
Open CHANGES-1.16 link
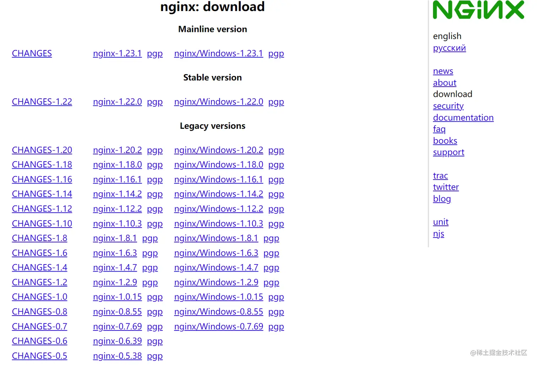tap(42, 180)
